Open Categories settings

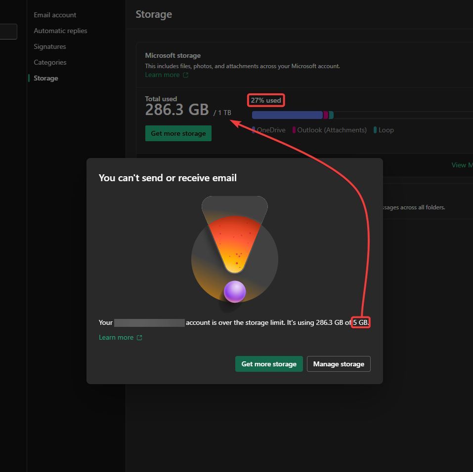click(x=50, y=62)
